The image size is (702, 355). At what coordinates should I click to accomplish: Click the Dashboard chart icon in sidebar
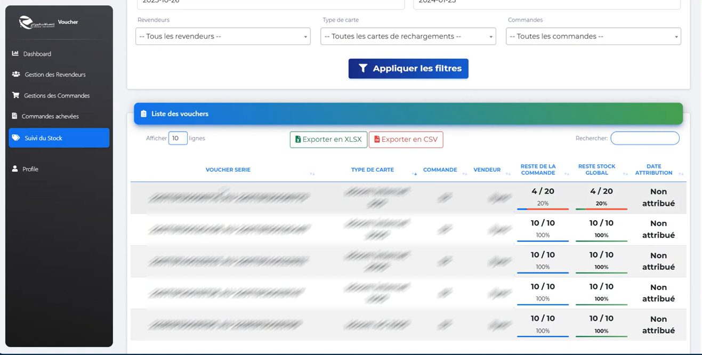(x=15, y=54)
